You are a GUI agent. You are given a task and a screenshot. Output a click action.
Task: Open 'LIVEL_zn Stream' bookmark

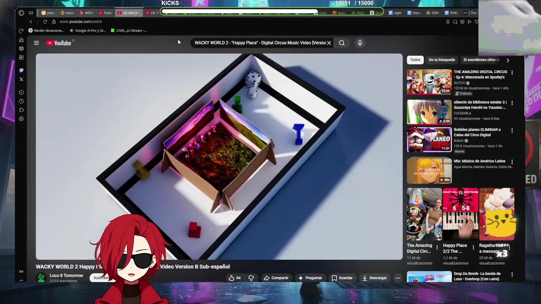point(129,30)
